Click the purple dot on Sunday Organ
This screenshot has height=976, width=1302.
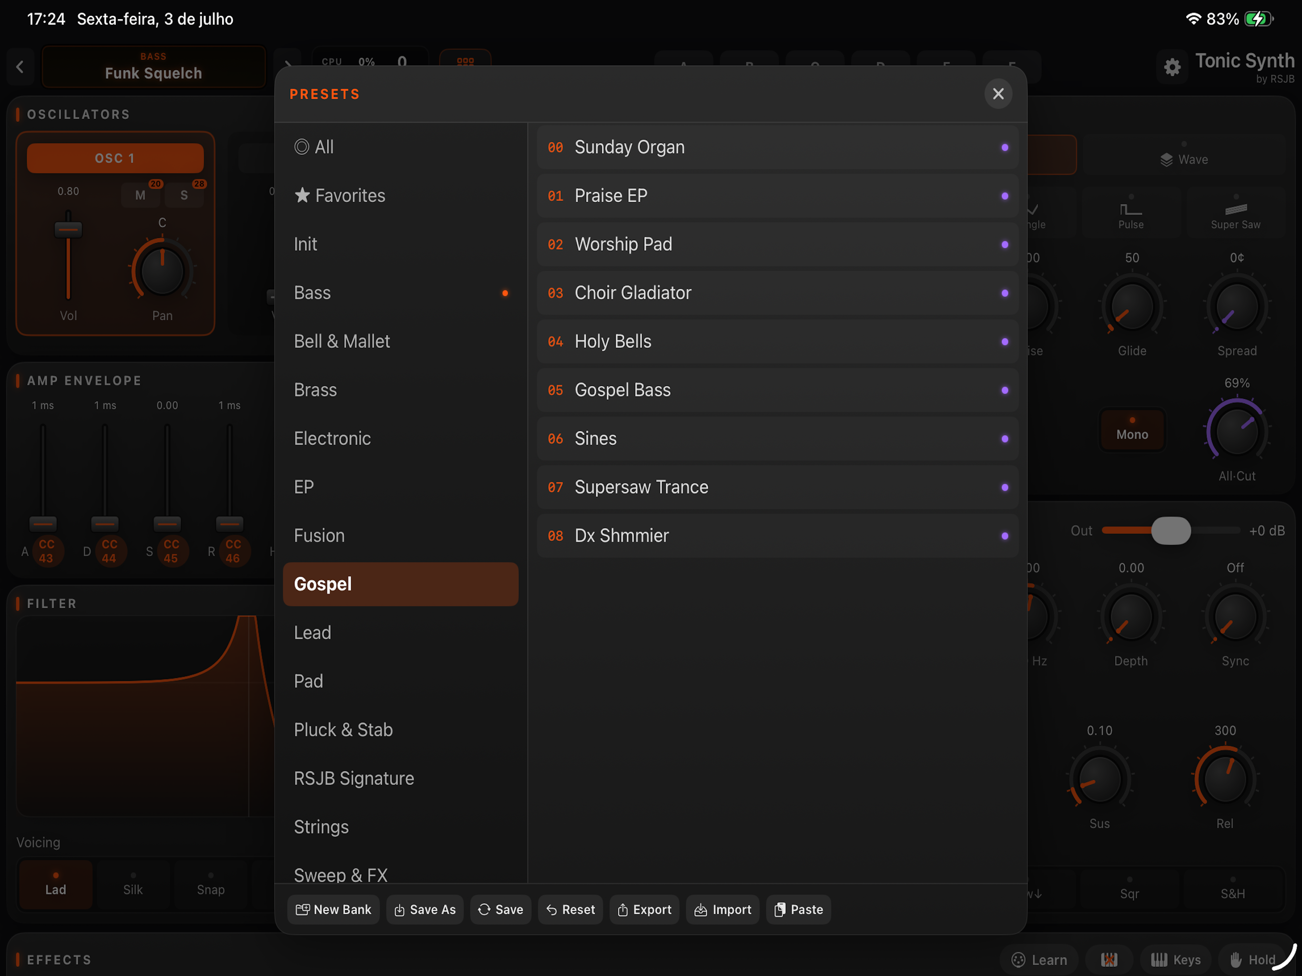click(x=1004, y=147)
